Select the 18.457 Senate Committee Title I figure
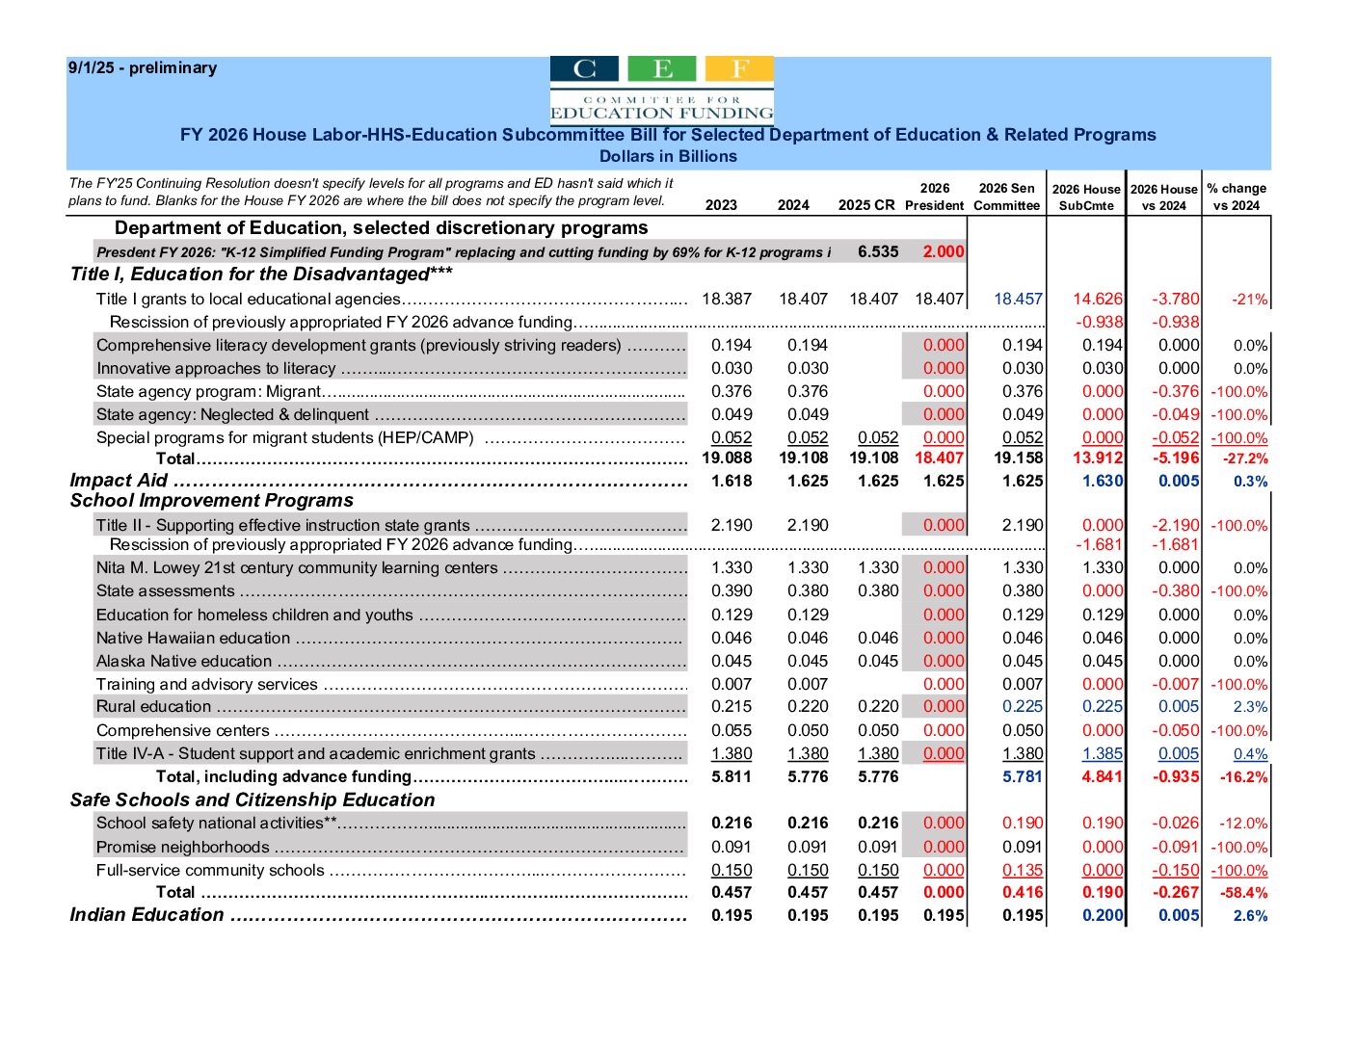This screenshot has width=1357, height=1048. pos(1020,299)
